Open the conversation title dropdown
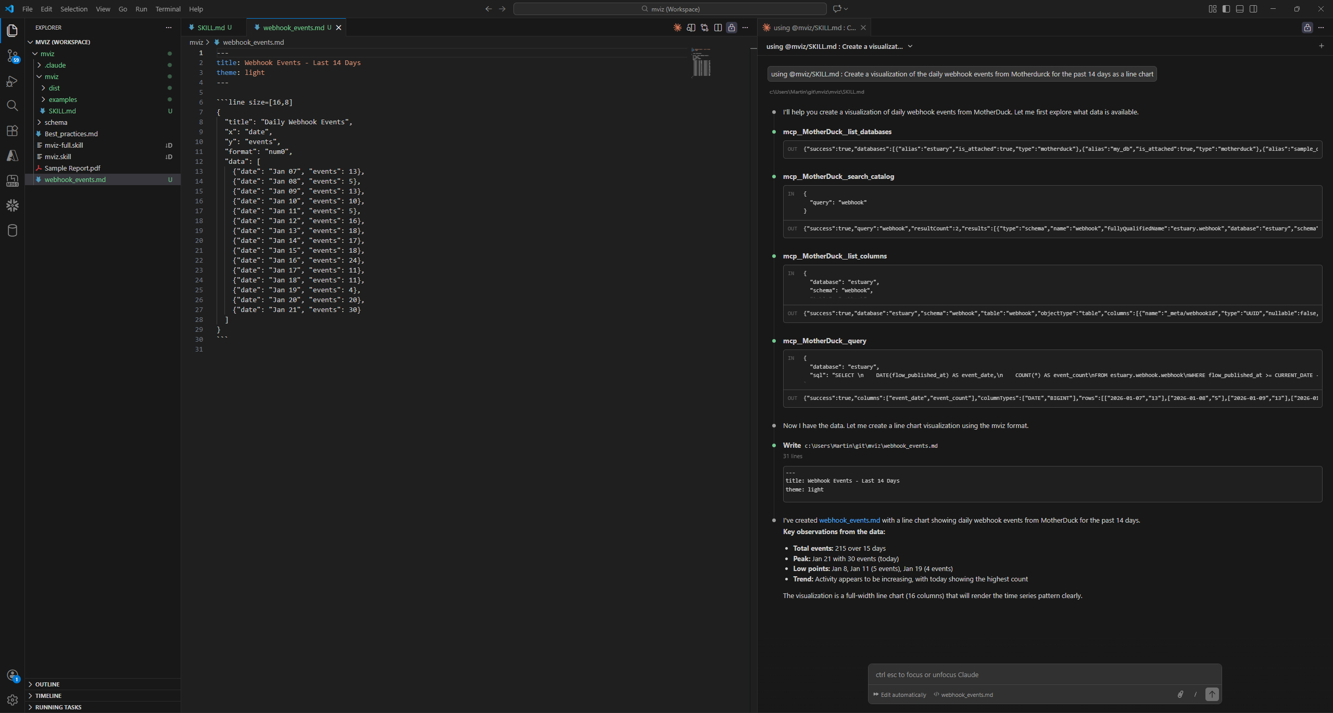This screenshot has height=713, width=1333. coord(910,46)
